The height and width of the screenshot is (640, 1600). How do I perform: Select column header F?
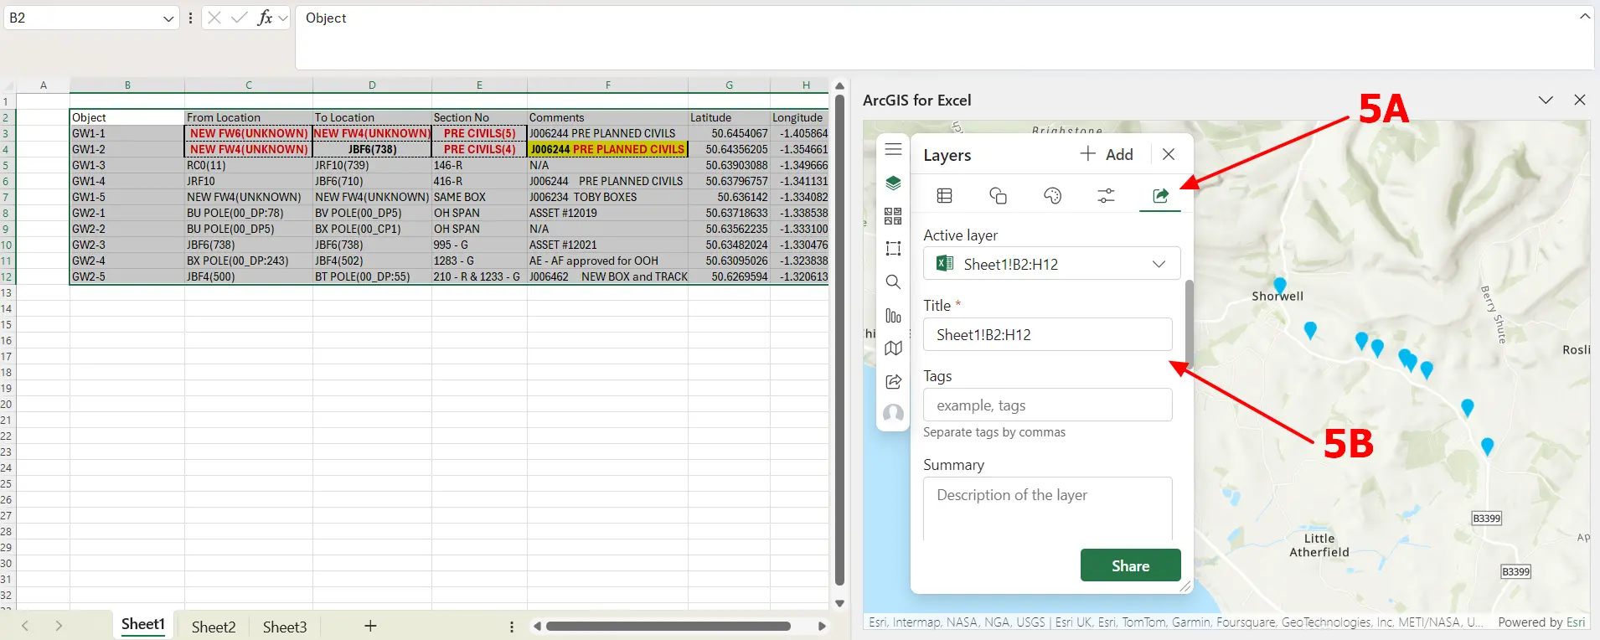(x=607, y=85)
